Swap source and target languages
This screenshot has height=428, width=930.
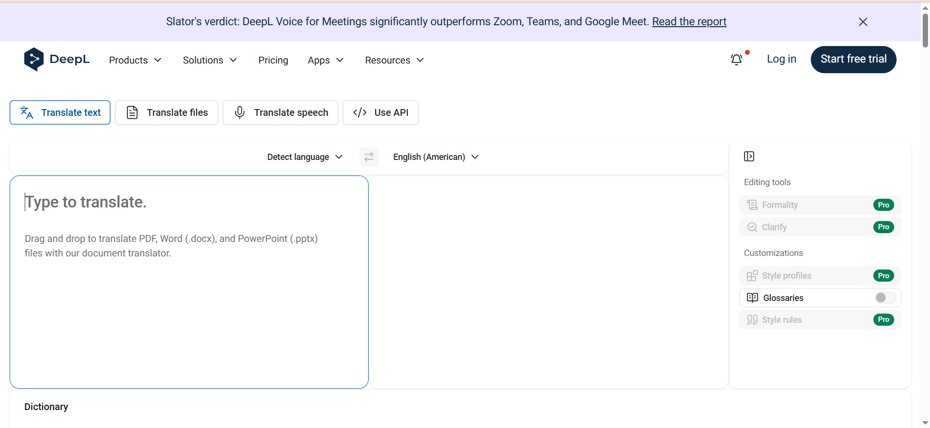tap(369, 157)
